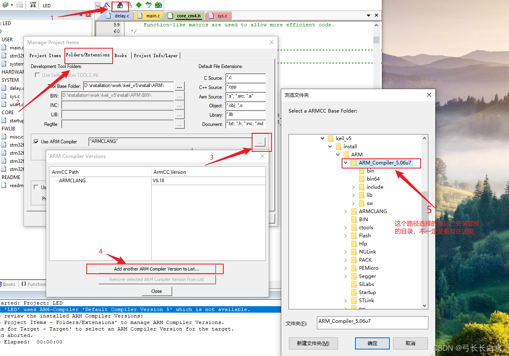Click the 取消 button in browse dialog
The height and width of the screenshot is (356, 509).
[x=410, y=343]
